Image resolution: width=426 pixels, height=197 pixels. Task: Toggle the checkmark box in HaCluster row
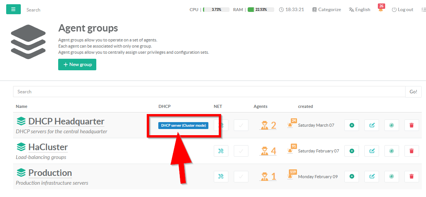pyautogui.click(x=241, y=151)
